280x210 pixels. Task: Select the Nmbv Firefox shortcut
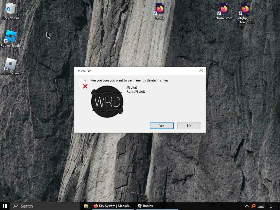point(160,11)
